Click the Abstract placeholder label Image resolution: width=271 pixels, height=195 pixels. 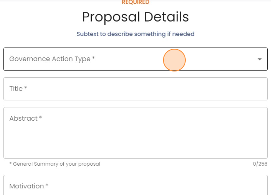[24, 118]
